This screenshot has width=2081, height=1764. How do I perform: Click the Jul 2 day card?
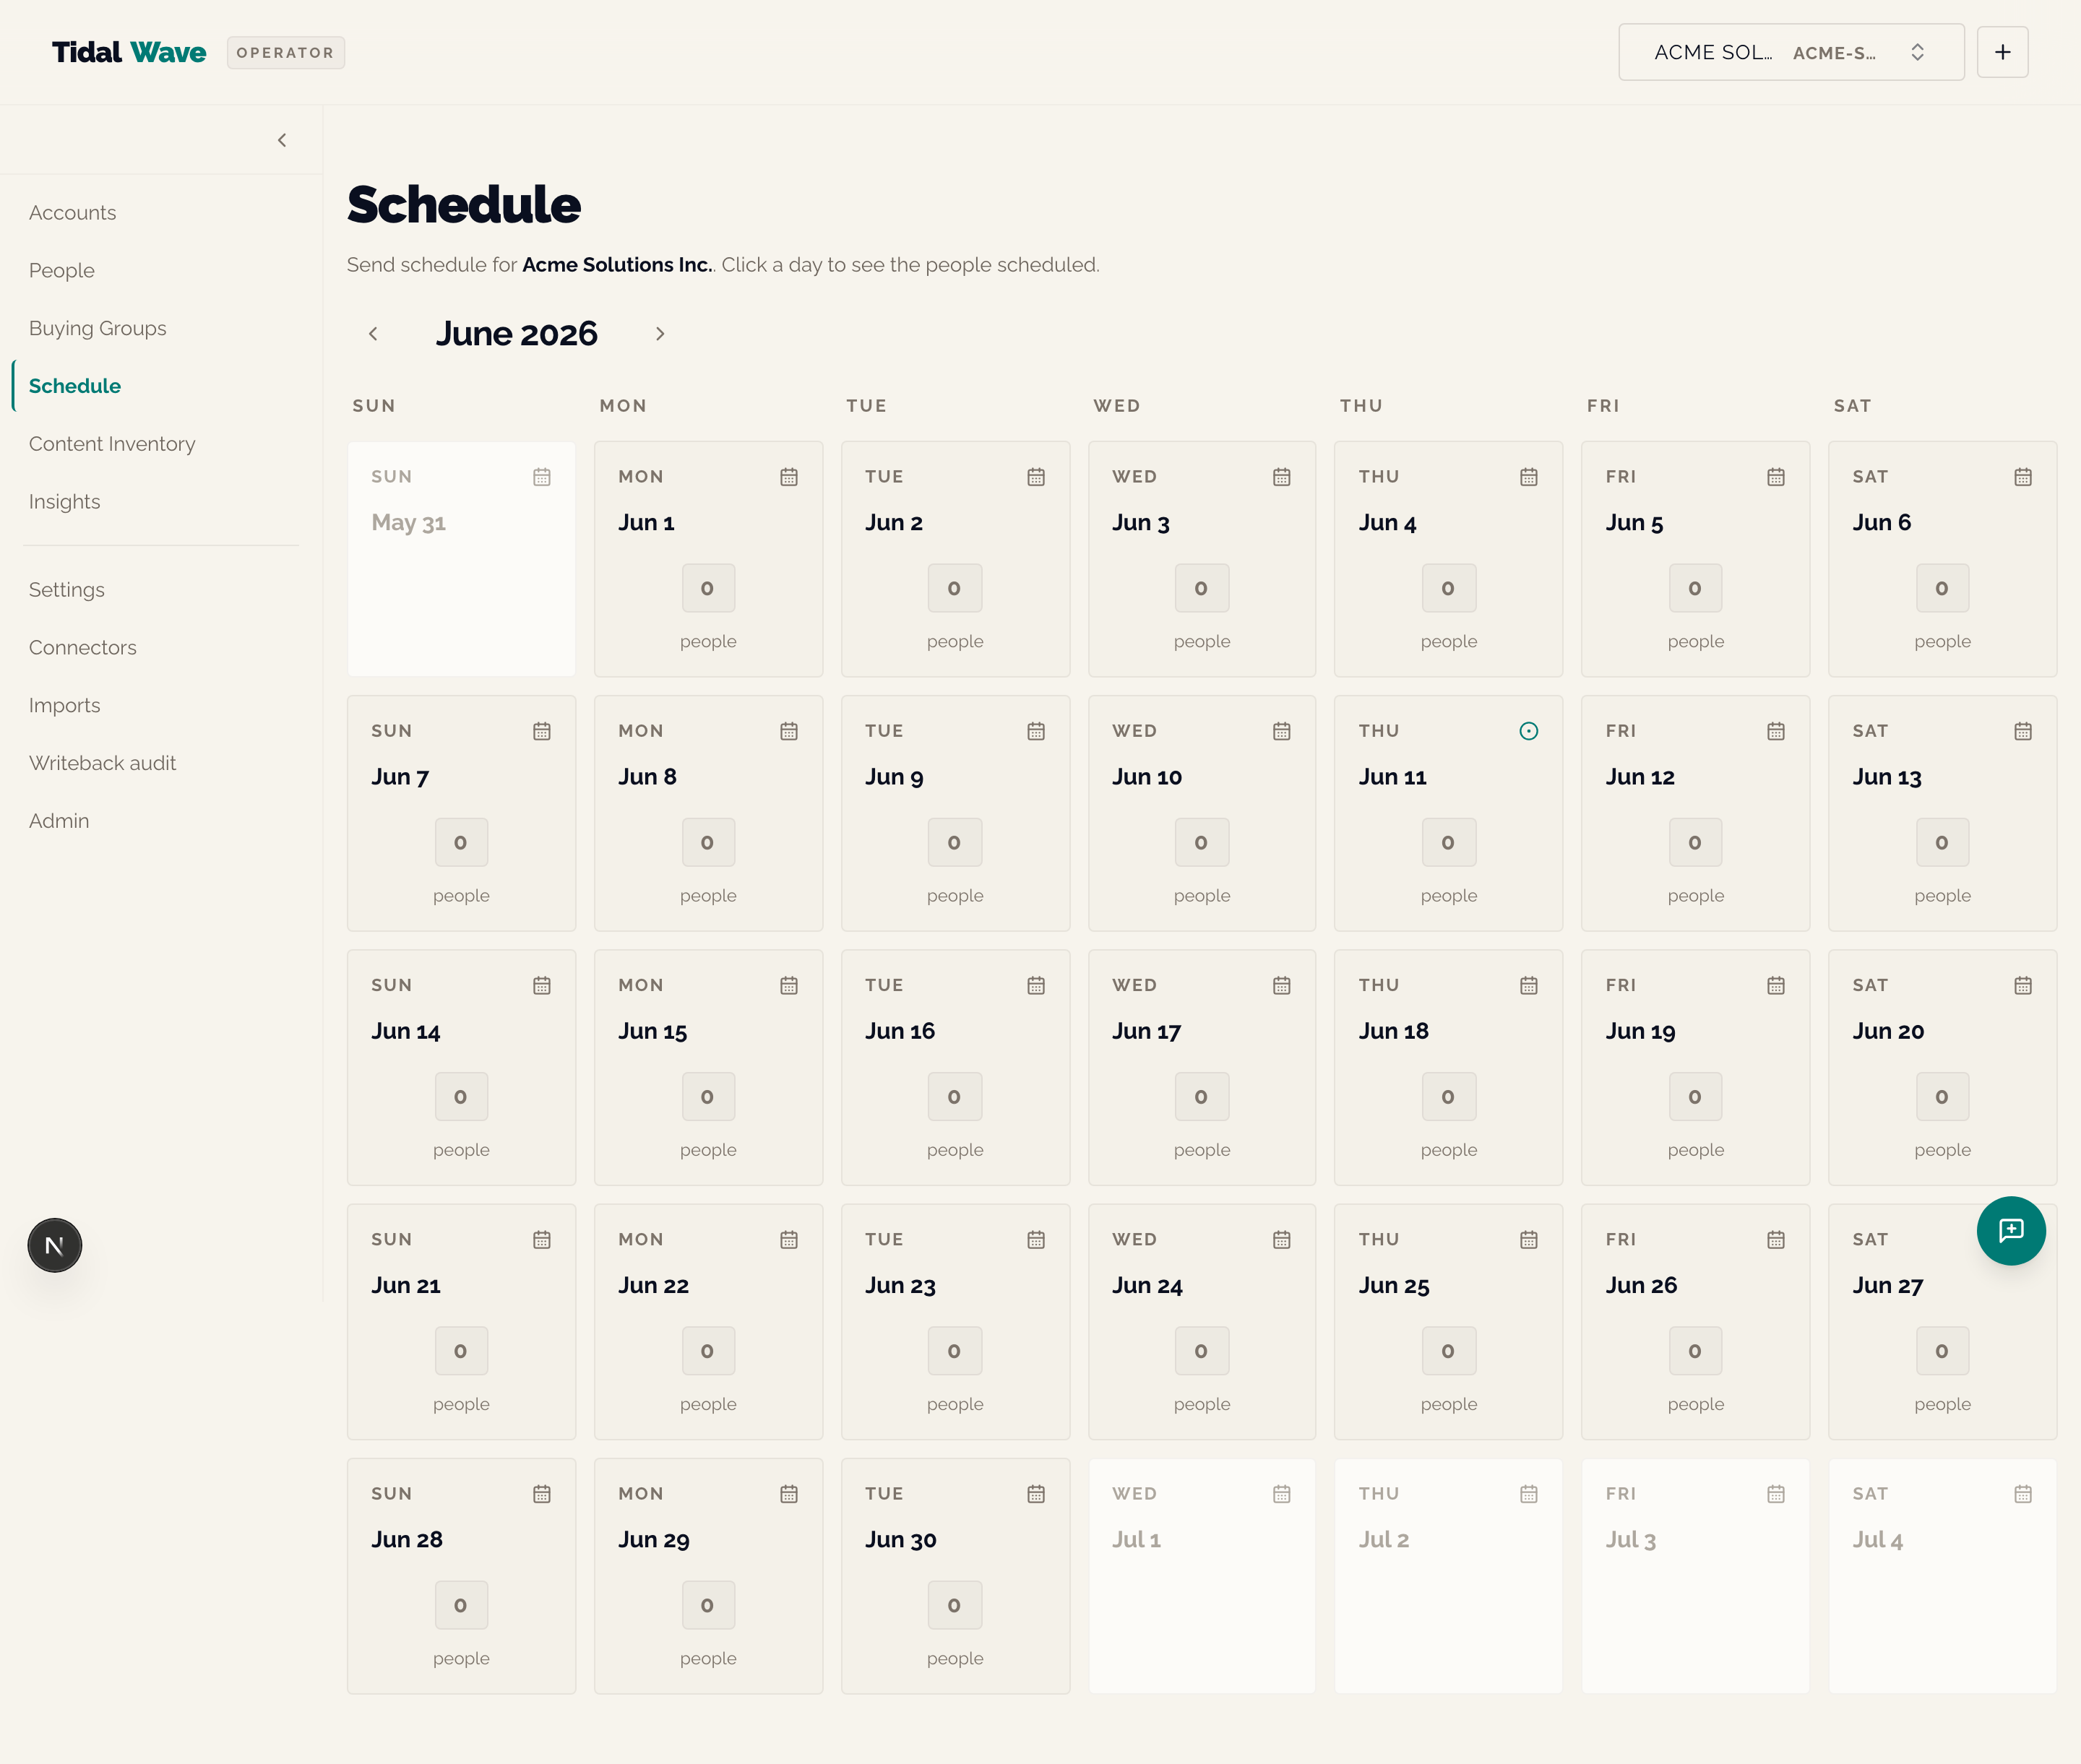click(x=1449, y=1575)
